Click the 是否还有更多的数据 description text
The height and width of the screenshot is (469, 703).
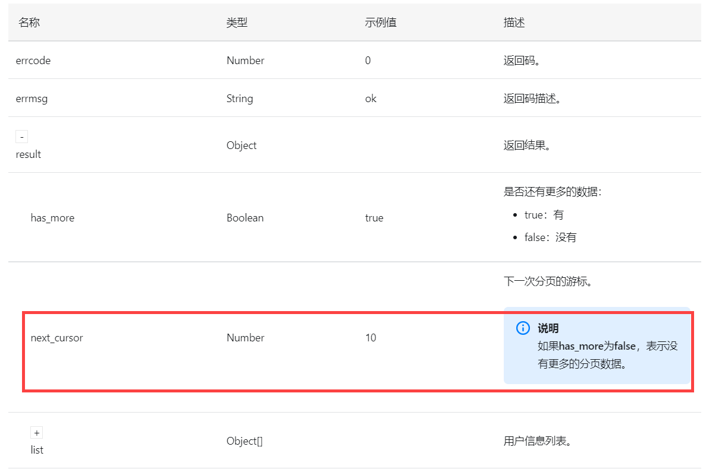tap(553, 192)
